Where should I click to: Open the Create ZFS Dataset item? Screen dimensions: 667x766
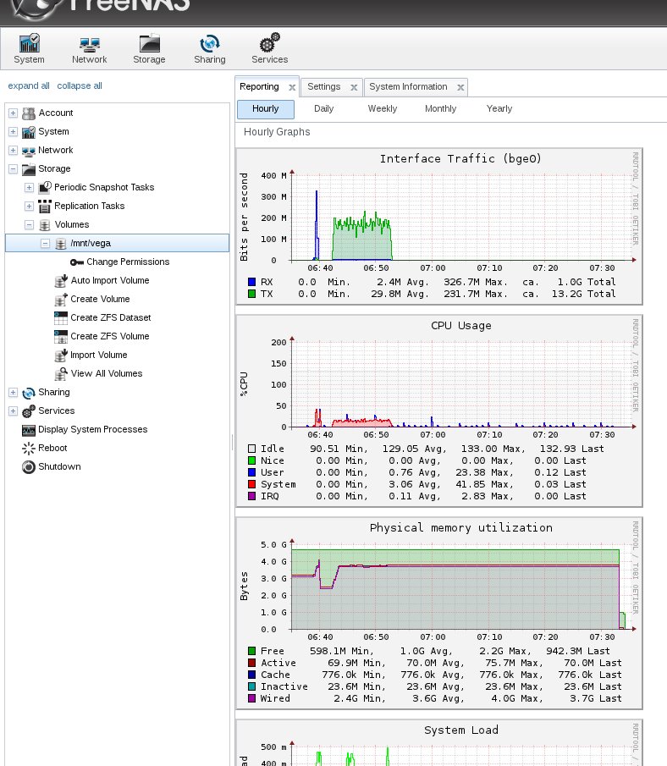(x=110, y=317)
